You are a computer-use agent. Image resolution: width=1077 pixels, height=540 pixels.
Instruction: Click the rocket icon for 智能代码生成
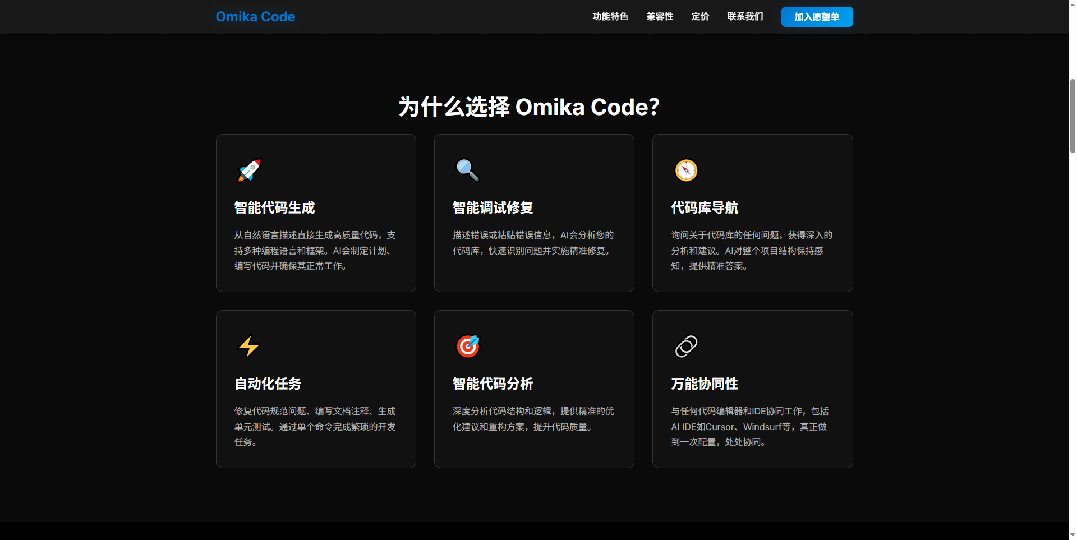click(249, 170)
